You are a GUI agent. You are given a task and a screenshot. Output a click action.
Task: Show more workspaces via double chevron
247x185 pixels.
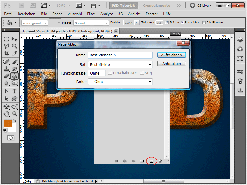pos(179,6)
